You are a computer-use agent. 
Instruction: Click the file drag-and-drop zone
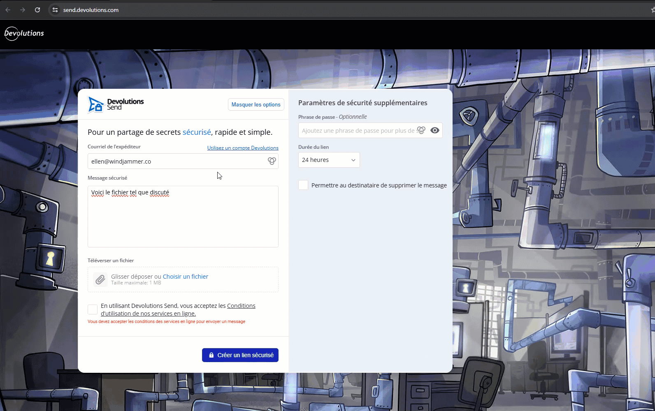pyautogui.click(x=183, y=279)
